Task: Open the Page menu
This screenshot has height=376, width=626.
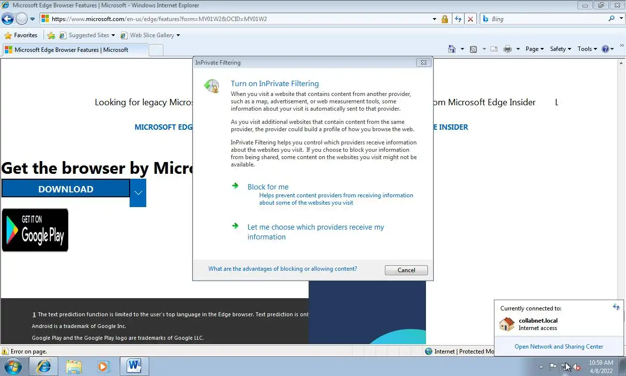Action: coord(535,49)
